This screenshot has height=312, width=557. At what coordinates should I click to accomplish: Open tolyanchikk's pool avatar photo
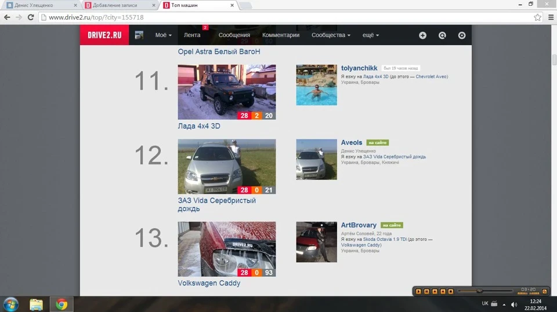pyautogui.click(x=317, y=85)
